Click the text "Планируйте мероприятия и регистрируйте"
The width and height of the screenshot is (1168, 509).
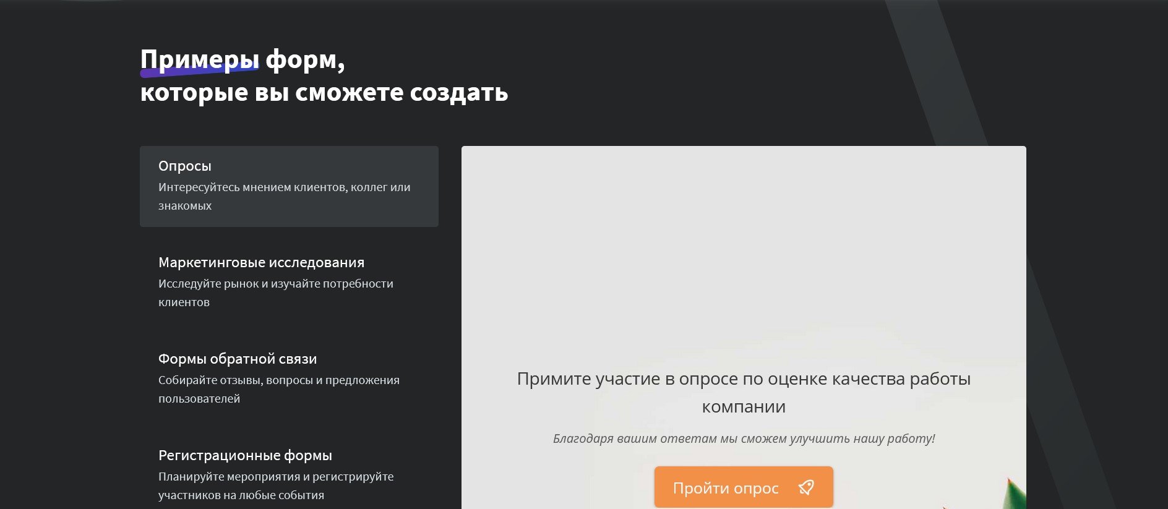[276, 476]
